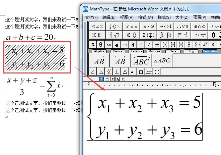The width and height of the screenshot is (221, 155).
Task: Insert AB with right arrow vector
Action: pyautogui.click(x=99, y=60)
